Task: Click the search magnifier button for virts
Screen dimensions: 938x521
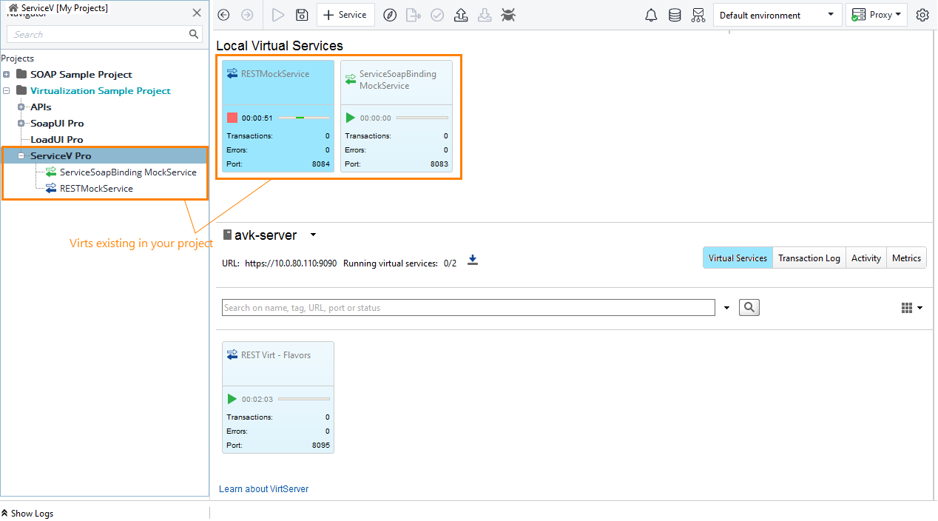Action: pyautogui.click(x=749, y=308)
